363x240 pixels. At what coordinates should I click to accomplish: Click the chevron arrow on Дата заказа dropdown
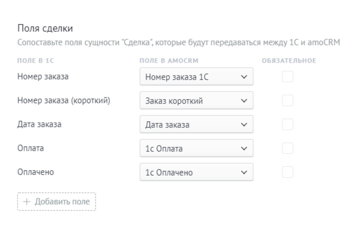pyautogui.click(x=244, y=125)
